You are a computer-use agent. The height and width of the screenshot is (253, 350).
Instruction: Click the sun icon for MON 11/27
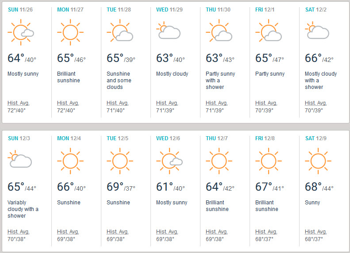coord(69,32)
